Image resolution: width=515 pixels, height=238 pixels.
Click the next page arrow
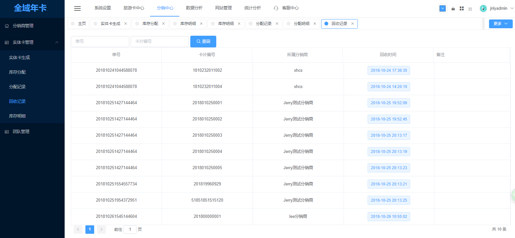click(101, 230)
